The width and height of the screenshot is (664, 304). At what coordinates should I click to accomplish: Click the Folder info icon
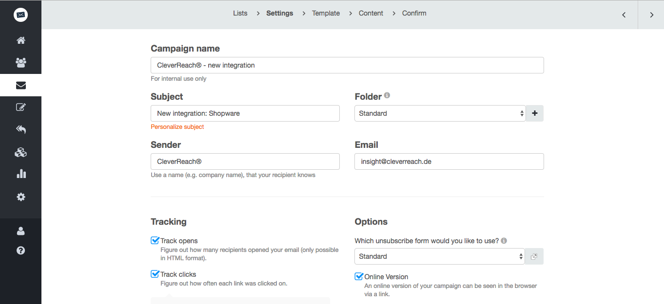point(387,95)
